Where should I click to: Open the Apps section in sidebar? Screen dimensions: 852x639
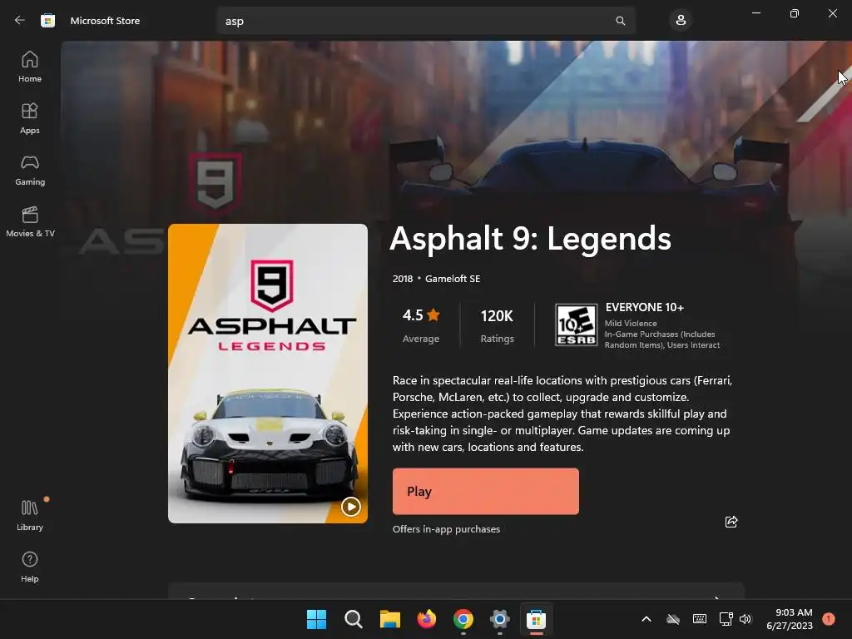point(30,118)
